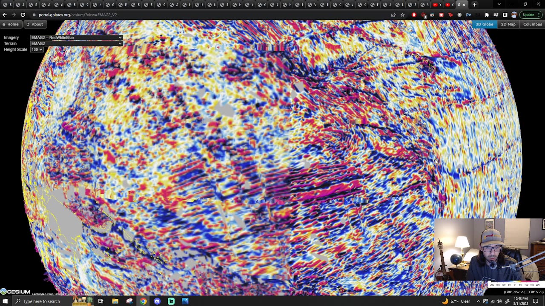Expand the Height Scale dropdown
The height and width of the screenshot is (306, 545).
(37, 49)
